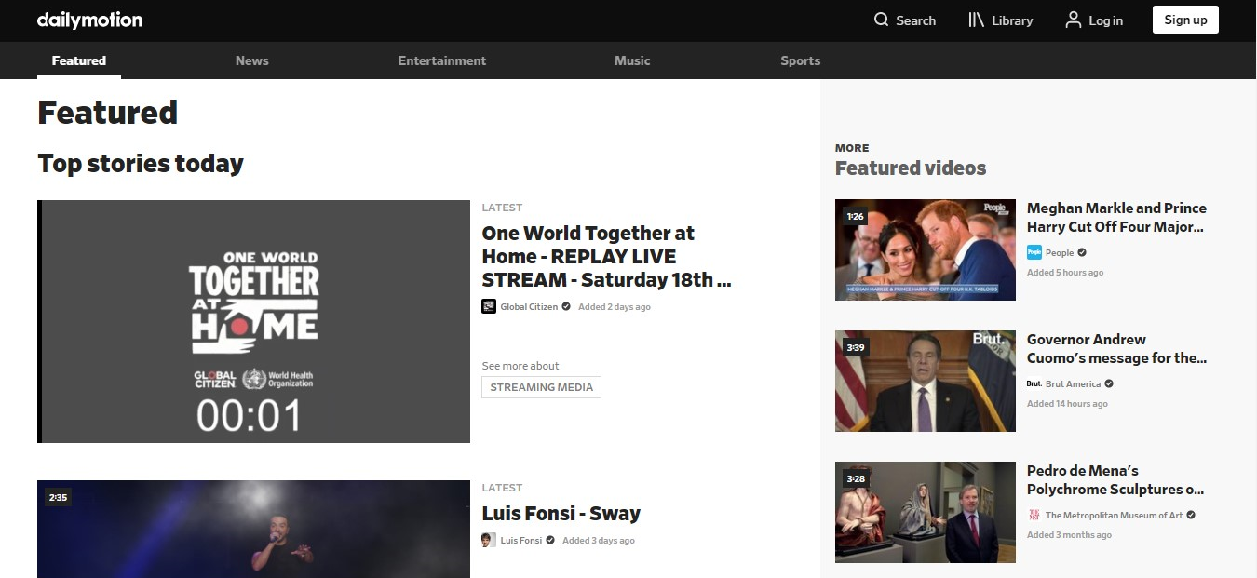Click the MORE label above Featured videos
The height and width of the screenshot is (578, 1257).
[852, 148]
